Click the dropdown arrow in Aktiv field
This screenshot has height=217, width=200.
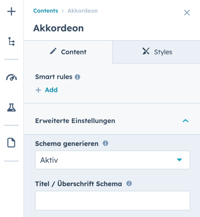(179, 160)
